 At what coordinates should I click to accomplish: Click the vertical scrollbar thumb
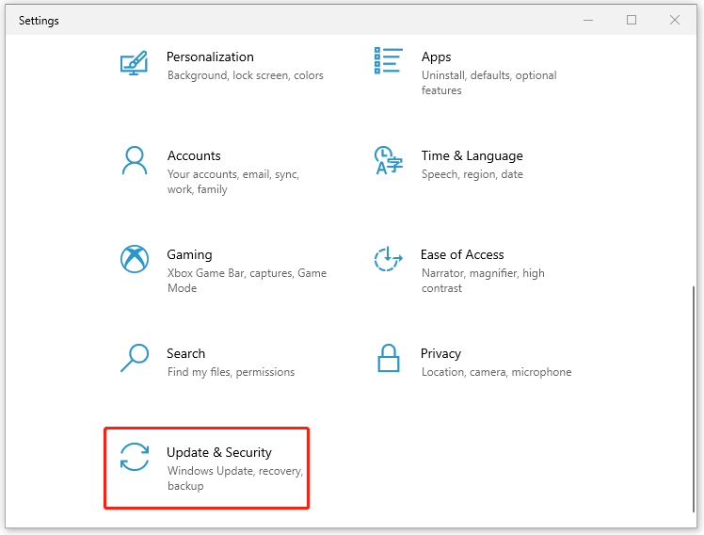(x=693, y=396)
